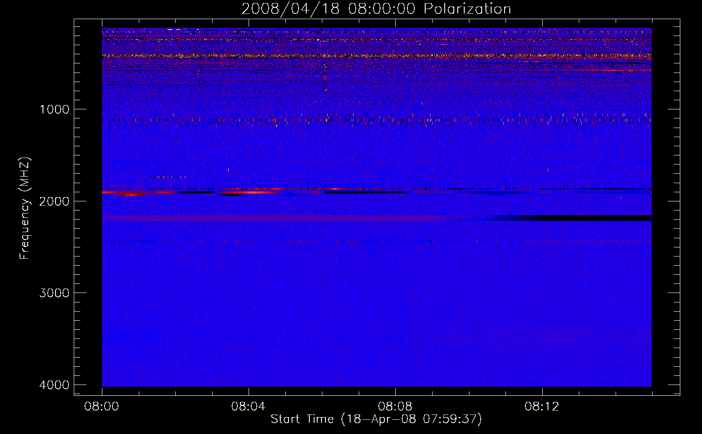702x434 pixels.
Task: Click the 08:00 time tick label
Action: (x=102, y=407)
